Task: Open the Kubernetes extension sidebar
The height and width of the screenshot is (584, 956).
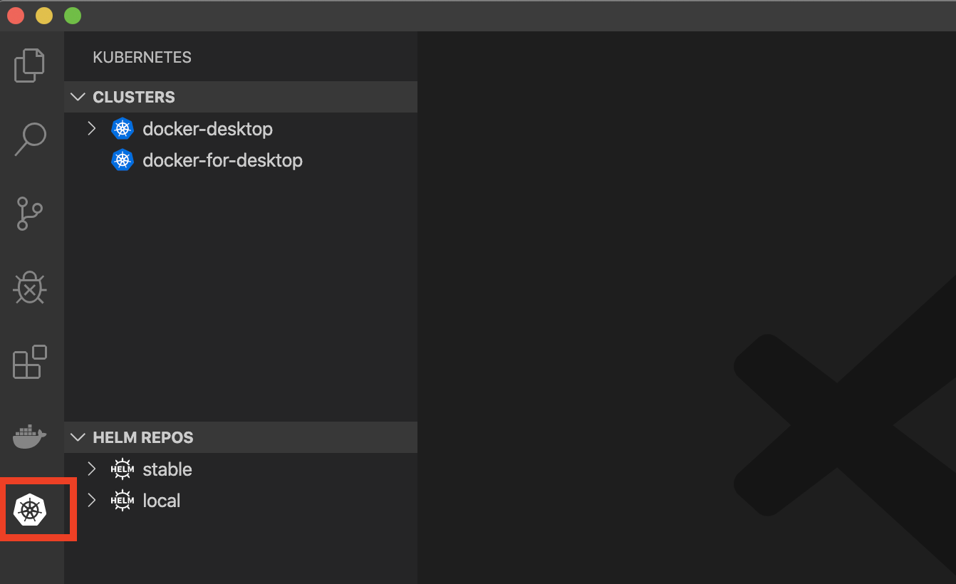Action: click(x=28, y=510)
